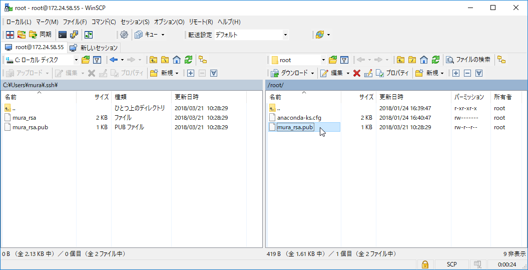
Task: Expand local back-arrow history dropdown
Action: click(x=122, y=60)
